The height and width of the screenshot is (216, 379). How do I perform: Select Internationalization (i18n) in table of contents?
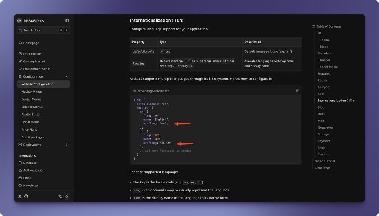(x=336, y=101)
